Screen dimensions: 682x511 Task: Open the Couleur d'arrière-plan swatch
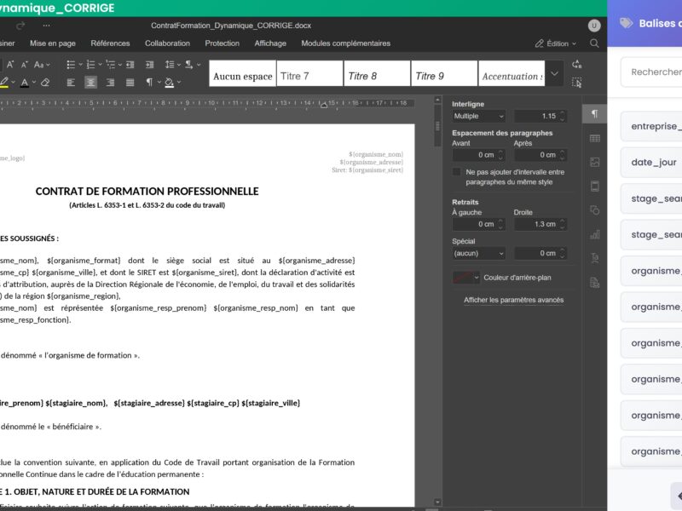tap(465, 278)
